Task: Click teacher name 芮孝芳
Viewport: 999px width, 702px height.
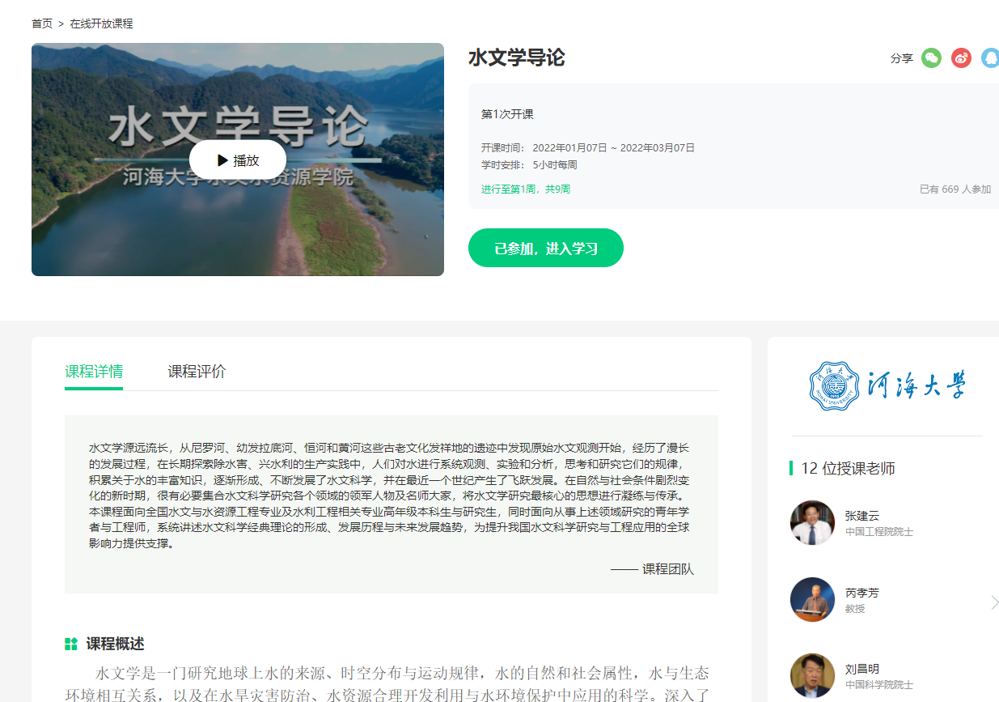Action: (x=861, y=593)
